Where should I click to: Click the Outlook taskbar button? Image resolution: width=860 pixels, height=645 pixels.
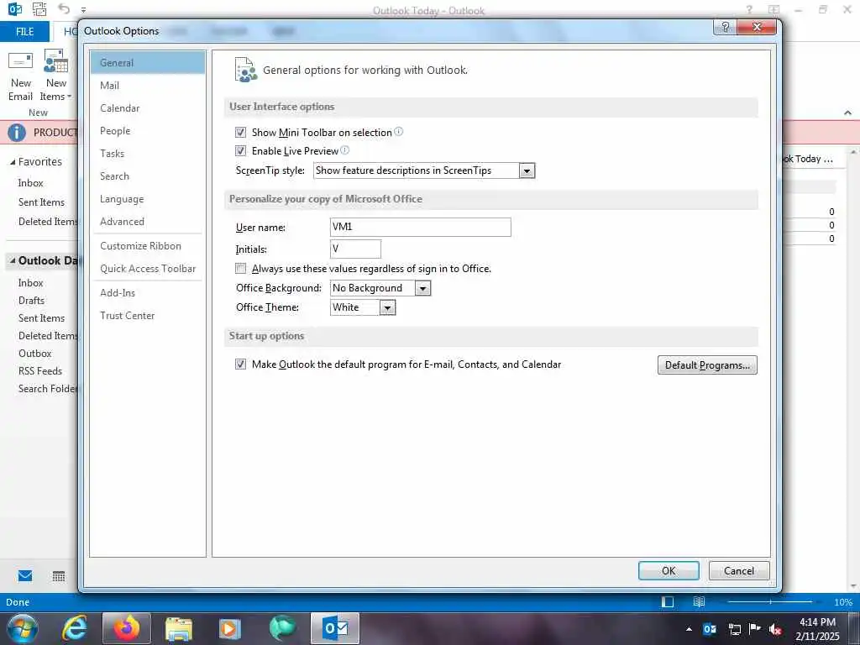pos(335,628)
